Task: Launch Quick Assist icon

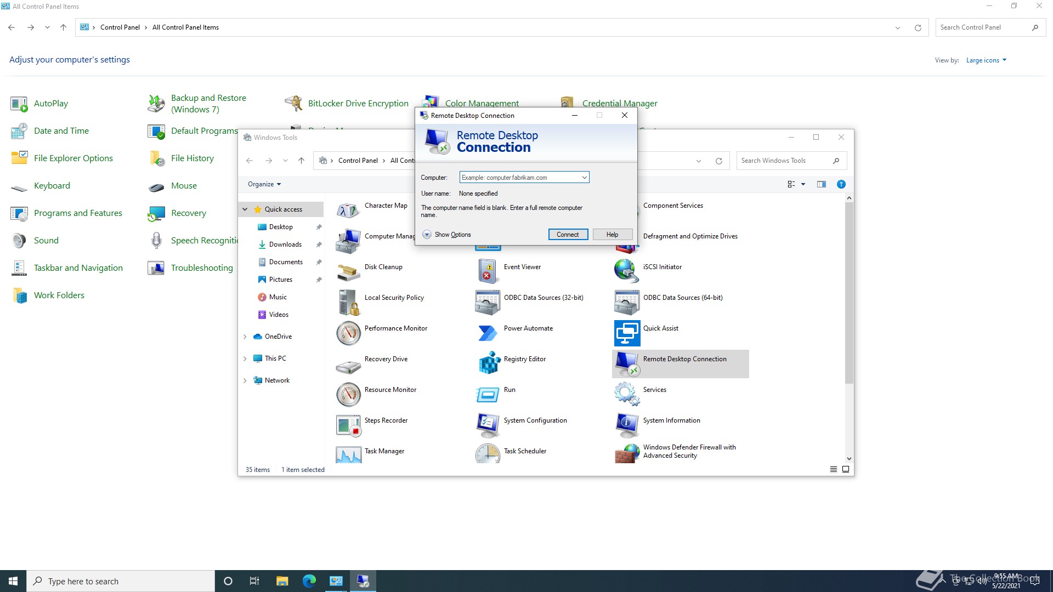Action: (x=627, y=333)
